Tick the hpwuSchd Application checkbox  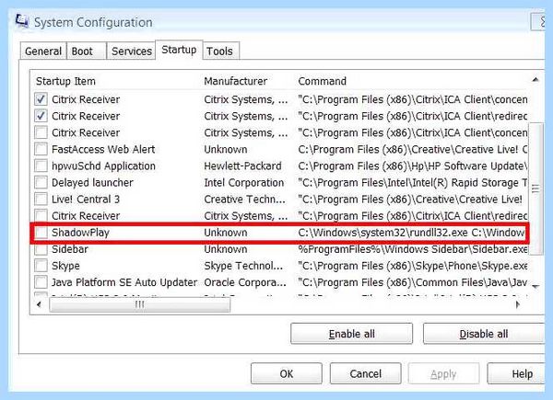tap(41, 166)
